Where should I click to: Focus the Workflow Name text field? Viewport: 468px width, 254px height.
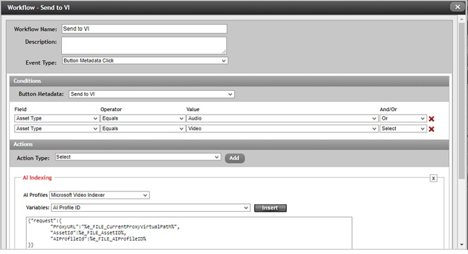tap(145, 29)
